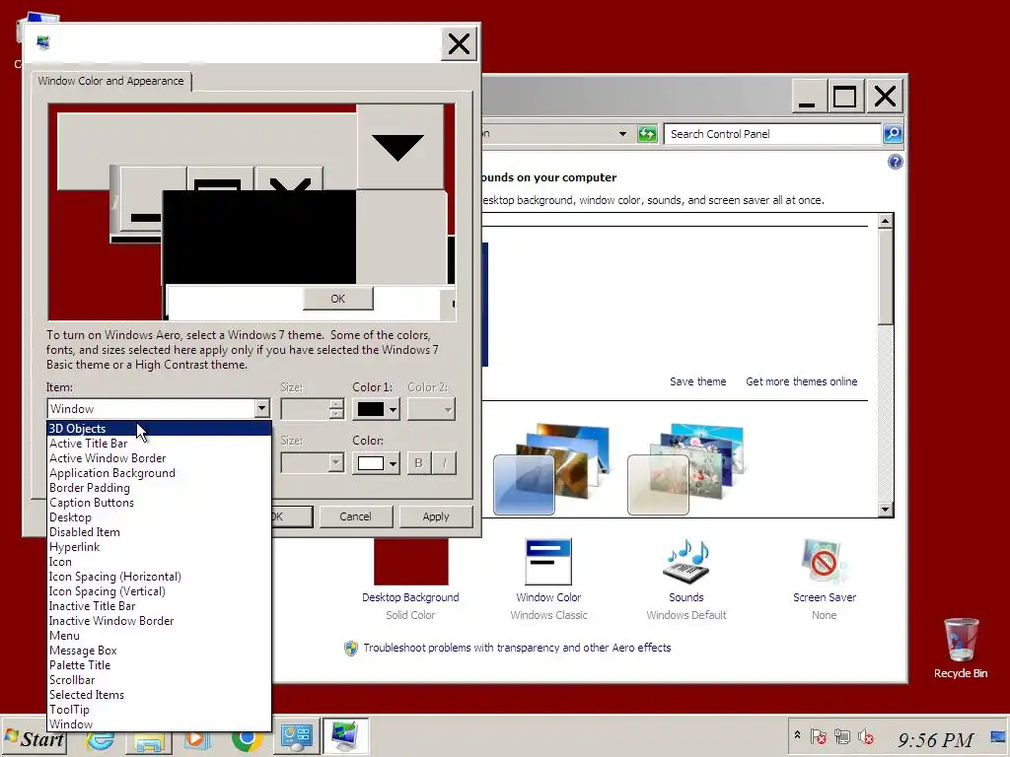Click Cancel in the appearance dialog
This screenshot has height=757, width=1010.
[355, 516]
